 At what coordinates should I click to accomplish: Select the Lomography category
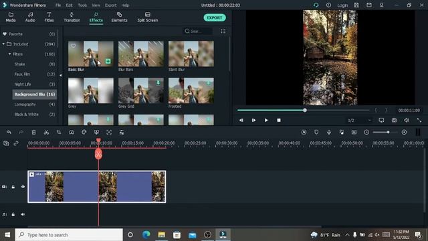25,104
